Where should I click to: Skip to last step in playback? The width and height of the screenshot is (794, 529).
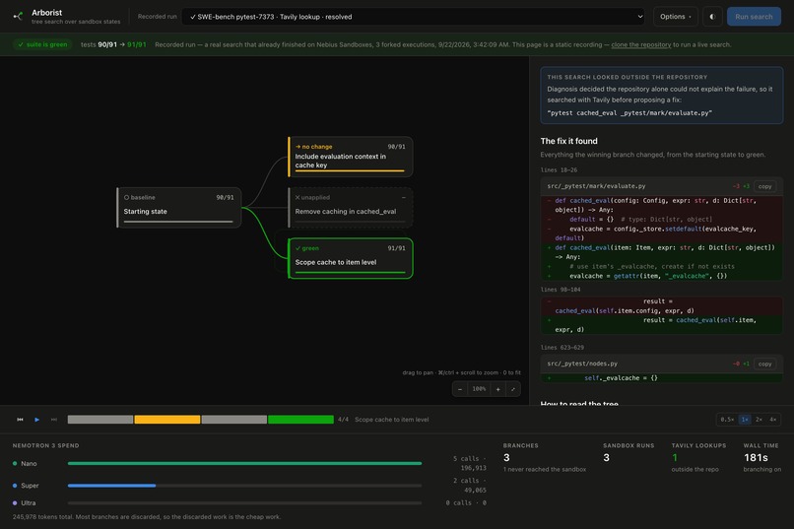[53, 420]
